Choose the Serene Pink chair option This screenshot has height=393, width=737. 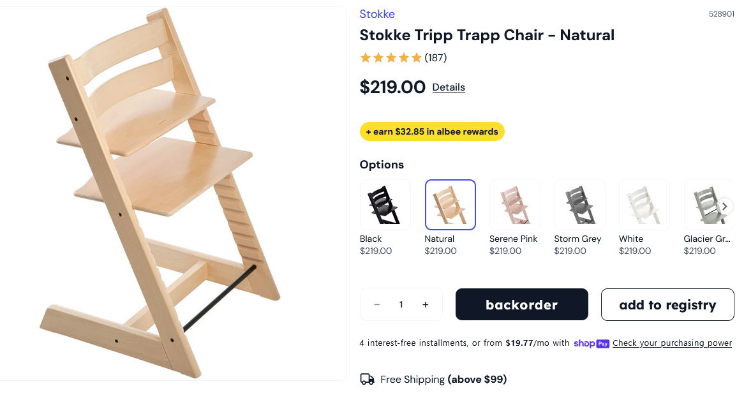pos(515,205)
